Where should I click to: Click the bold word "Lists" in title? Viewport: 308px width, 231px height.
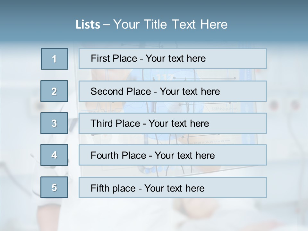click(x=88, y=25)
